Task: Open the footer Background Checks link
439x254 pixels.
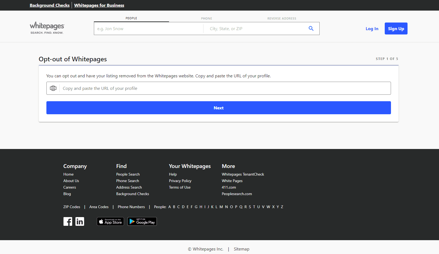Action: coord(132,194)
